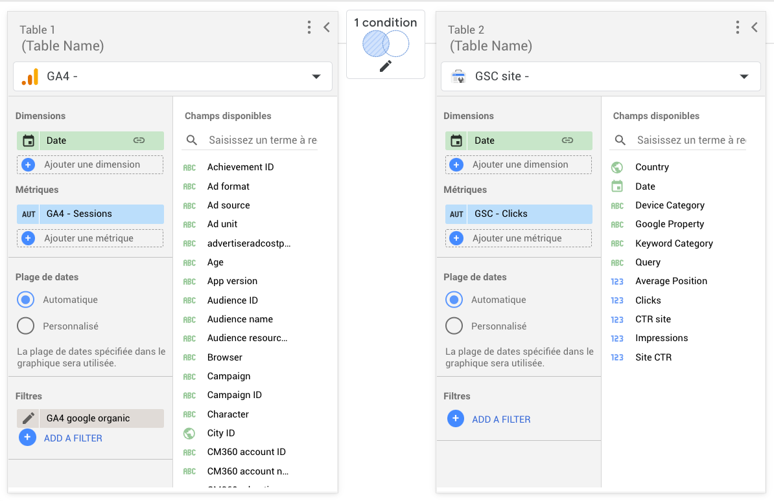
Task: Select Age field
Action: click(215, 262)
